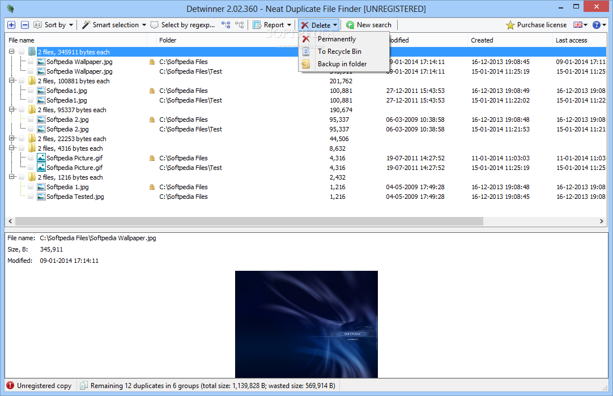Collapse the 345911 bytes group
Viewport: 613px width, 396px height.
coord(12,52)
